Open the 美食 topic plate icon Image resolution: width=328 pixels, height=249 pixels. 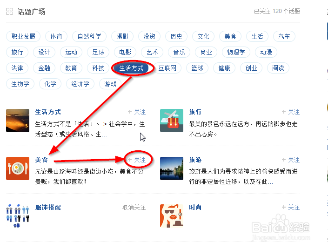18,168
